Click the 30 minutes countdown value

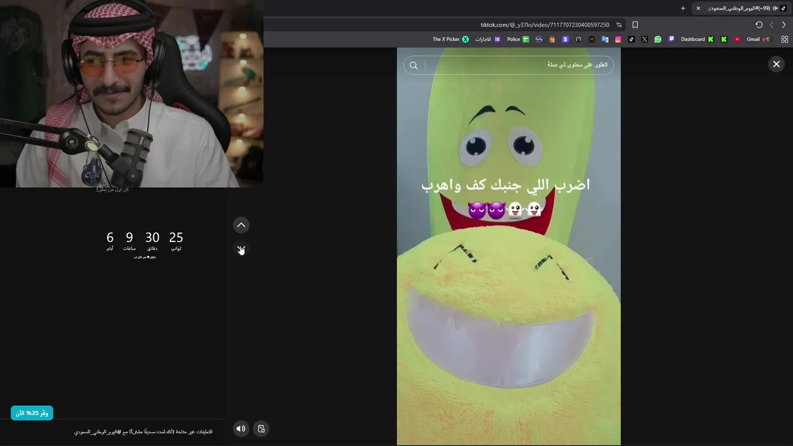pyautogui.click(x=152, y=237)
